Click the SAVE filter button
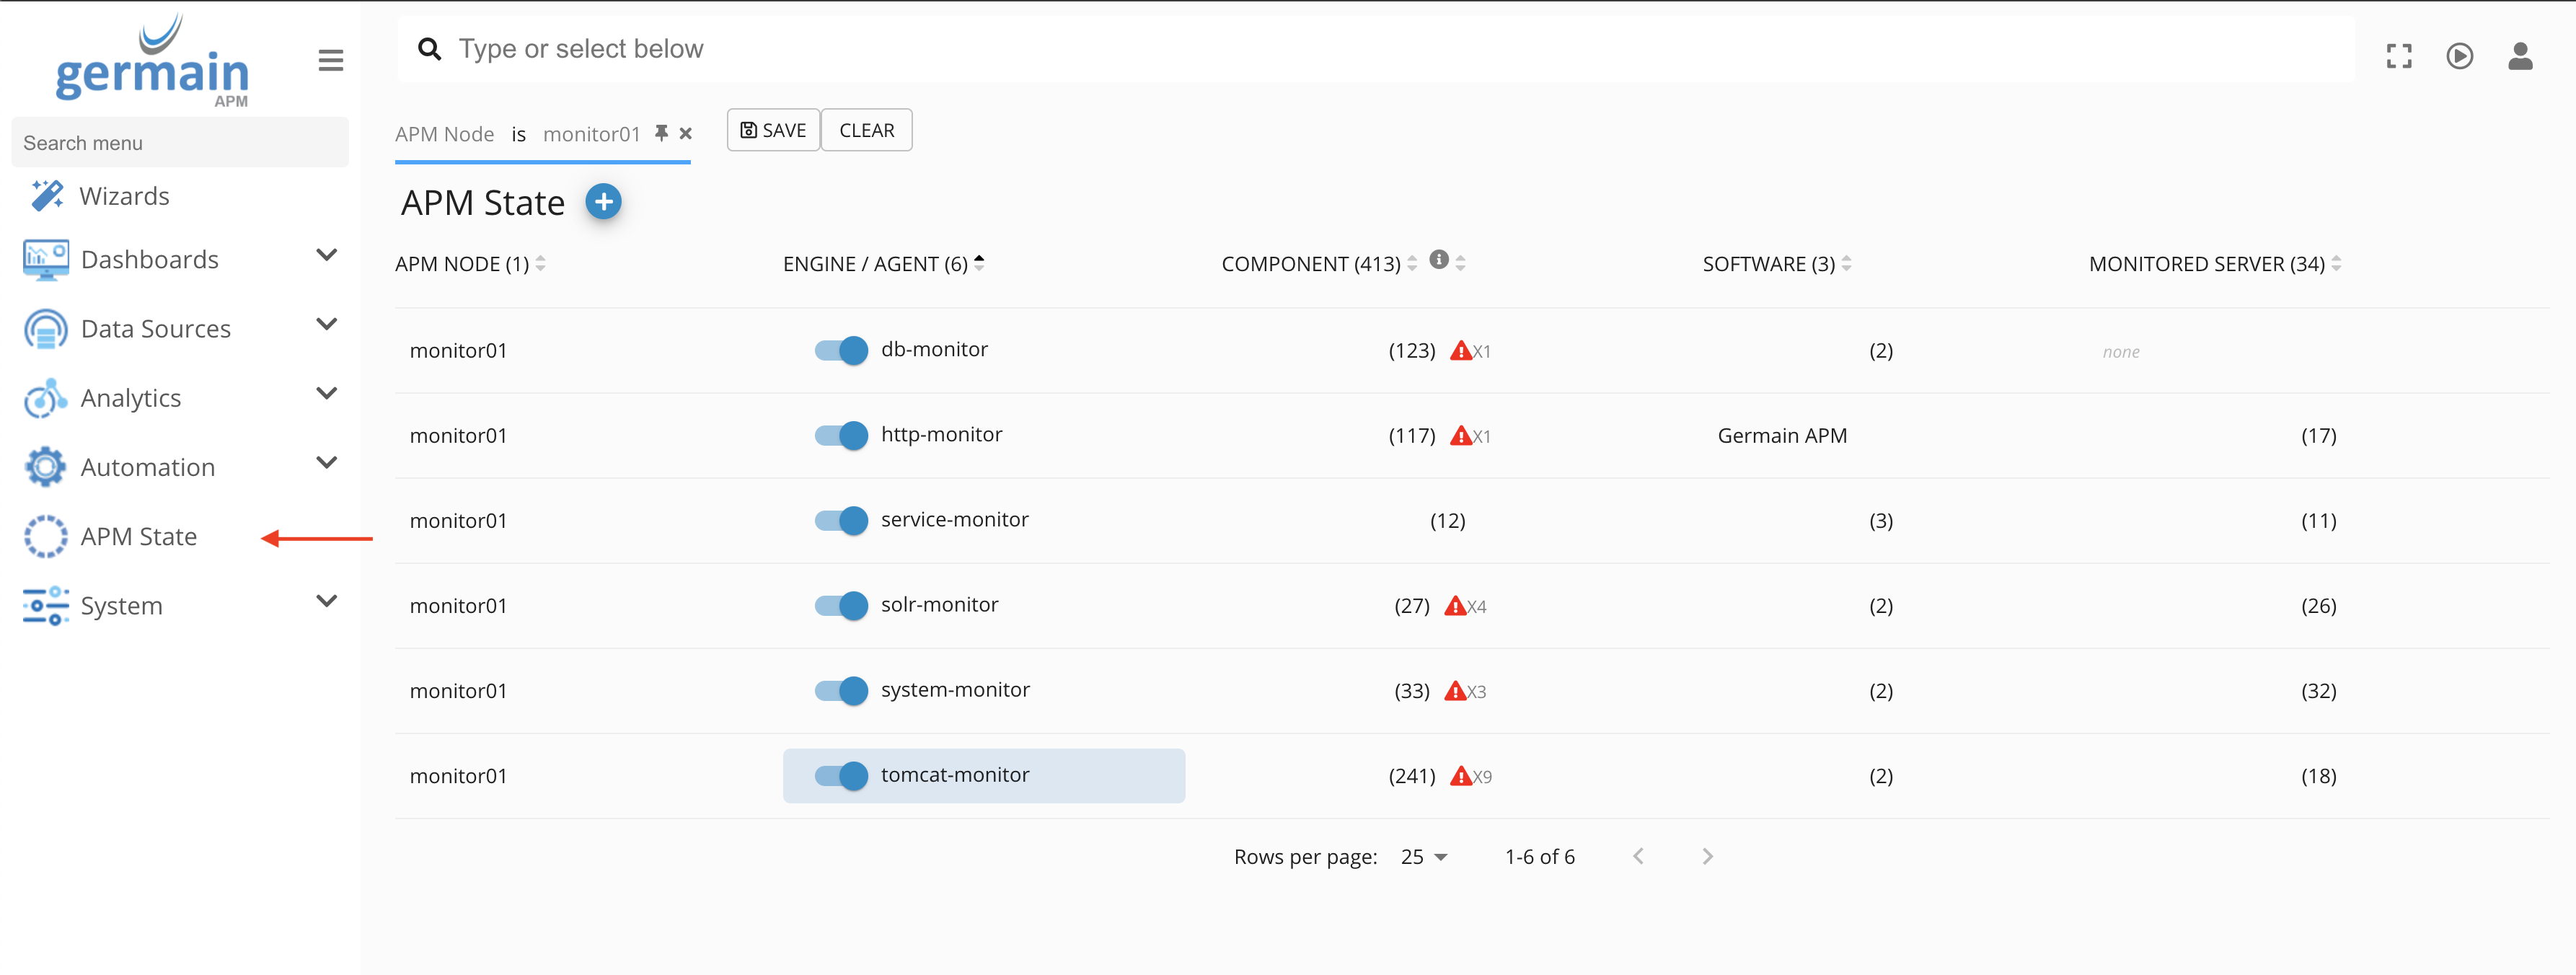The image size is (2576, 975). (773, 130)
